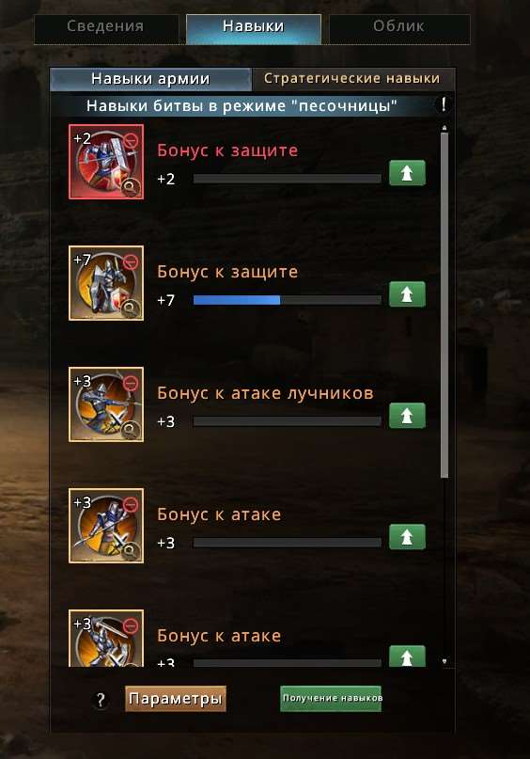Open help question mark near Параметры
This screenshot has height=759, width=530.
tap(101, 700)
